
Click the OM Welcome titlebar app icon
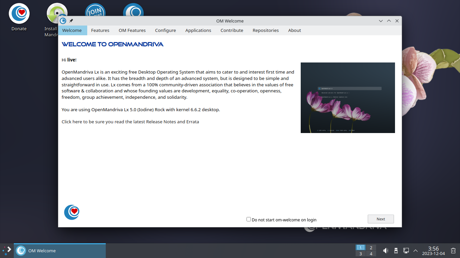click(63, 21)
